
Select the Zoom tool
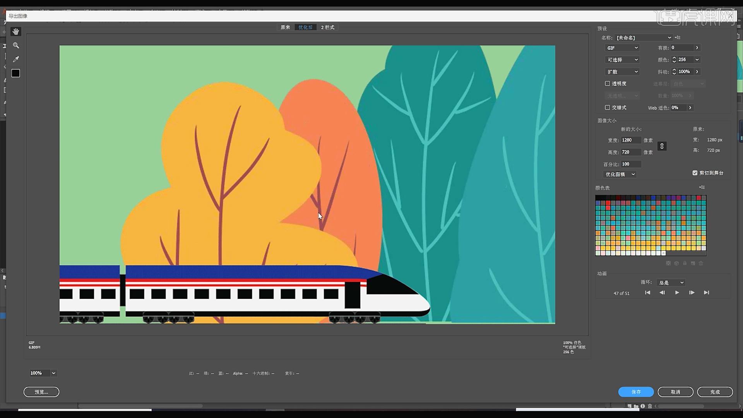click(x=15, y=45)
